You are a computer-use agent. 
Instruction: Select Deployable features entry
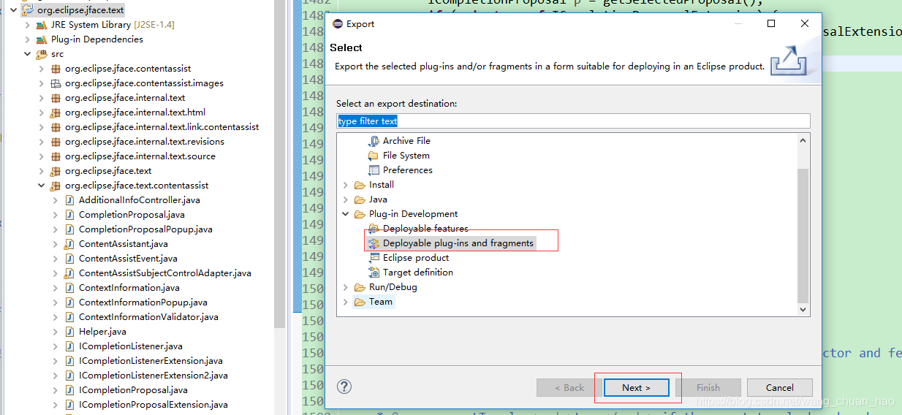pyautogui.click(x=425, y=229)
